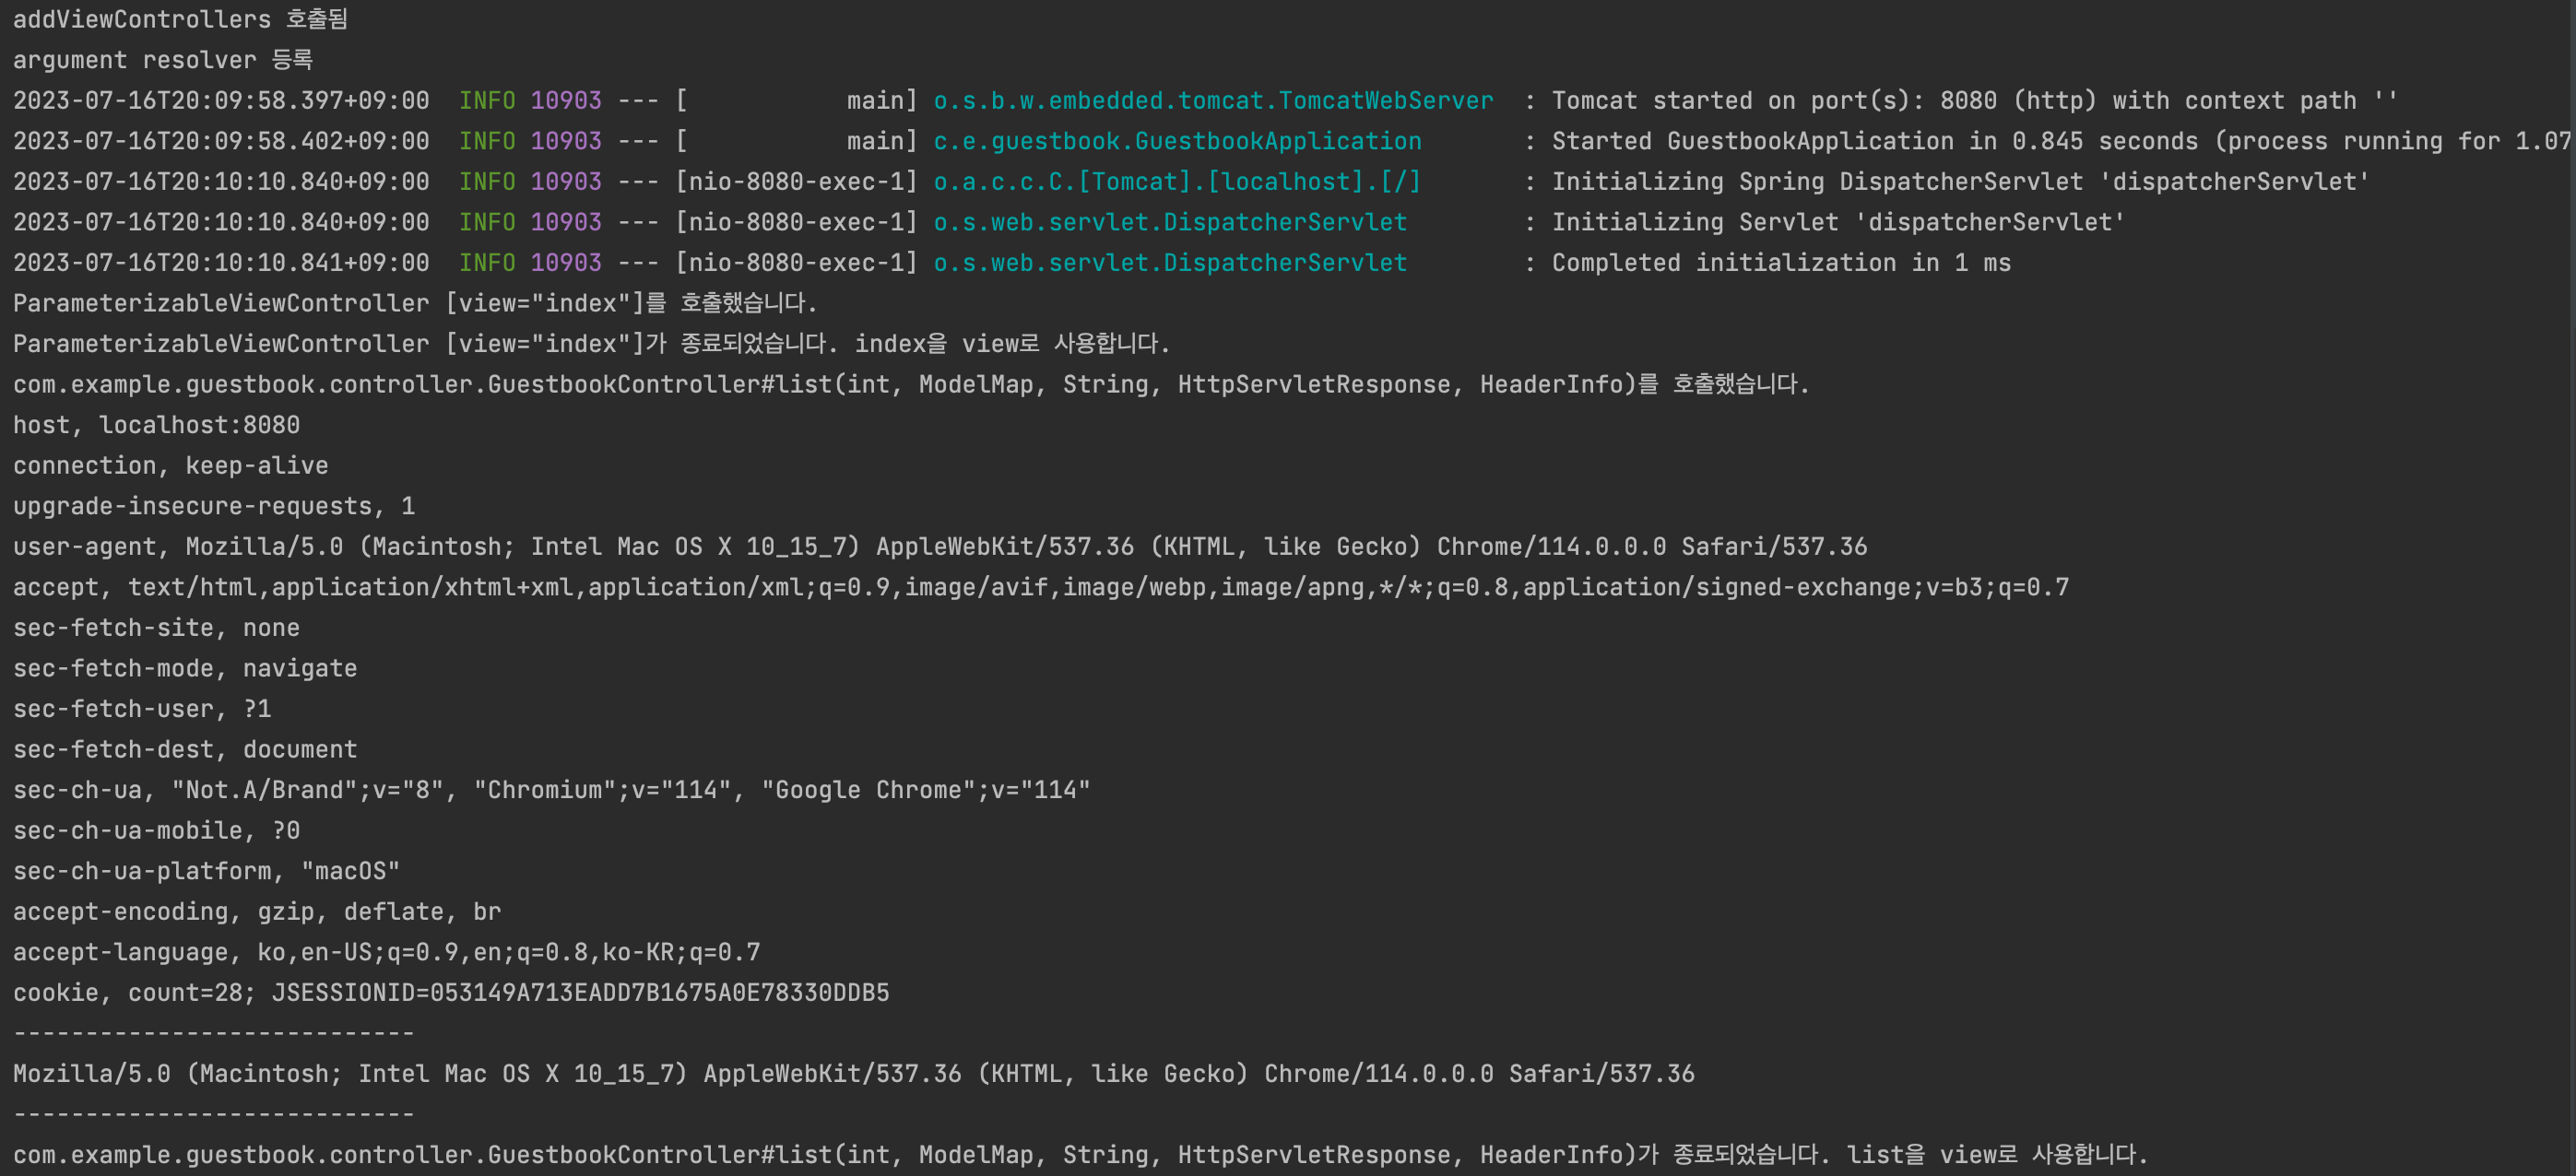Click the 'connection, keep-alive' header line

pyautogui.click(x=170, y=465)
